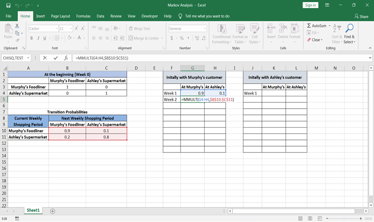Apply accounting dollar number format

coord(172,38)
